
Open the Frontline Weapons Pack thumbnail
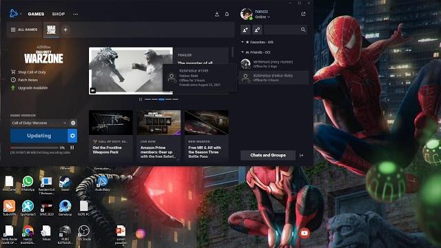(110, 123)
